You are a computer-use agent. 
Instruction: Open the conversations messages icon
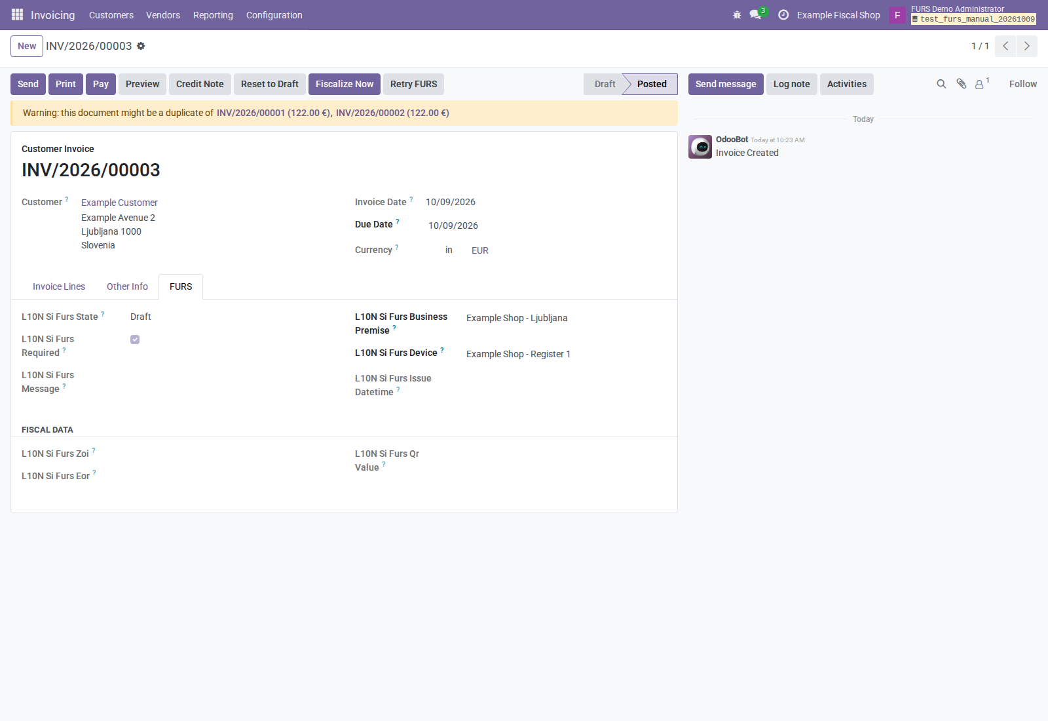(755, 14)
